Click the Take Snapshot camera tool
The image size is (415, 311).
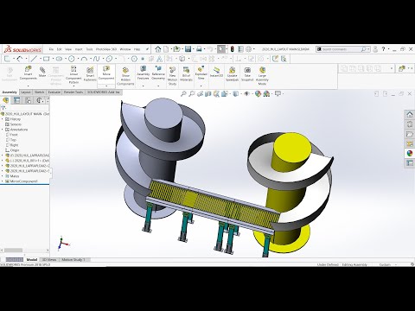click(247, 74)
